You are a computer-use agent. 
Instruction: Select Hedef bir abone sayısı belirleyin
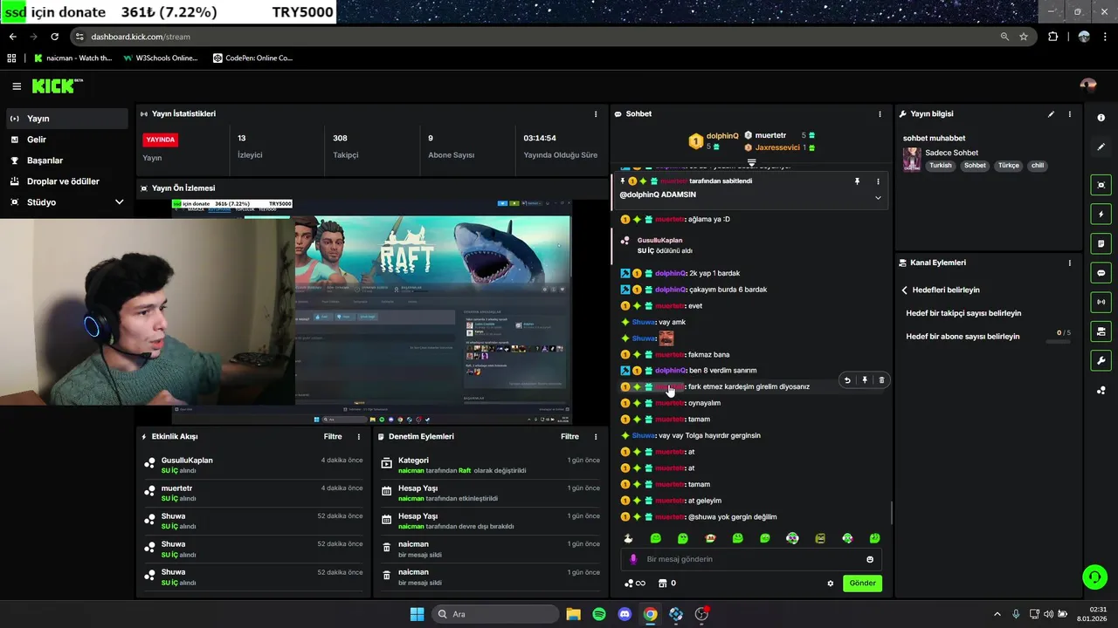pyautogui.click(x=963, y=337)
